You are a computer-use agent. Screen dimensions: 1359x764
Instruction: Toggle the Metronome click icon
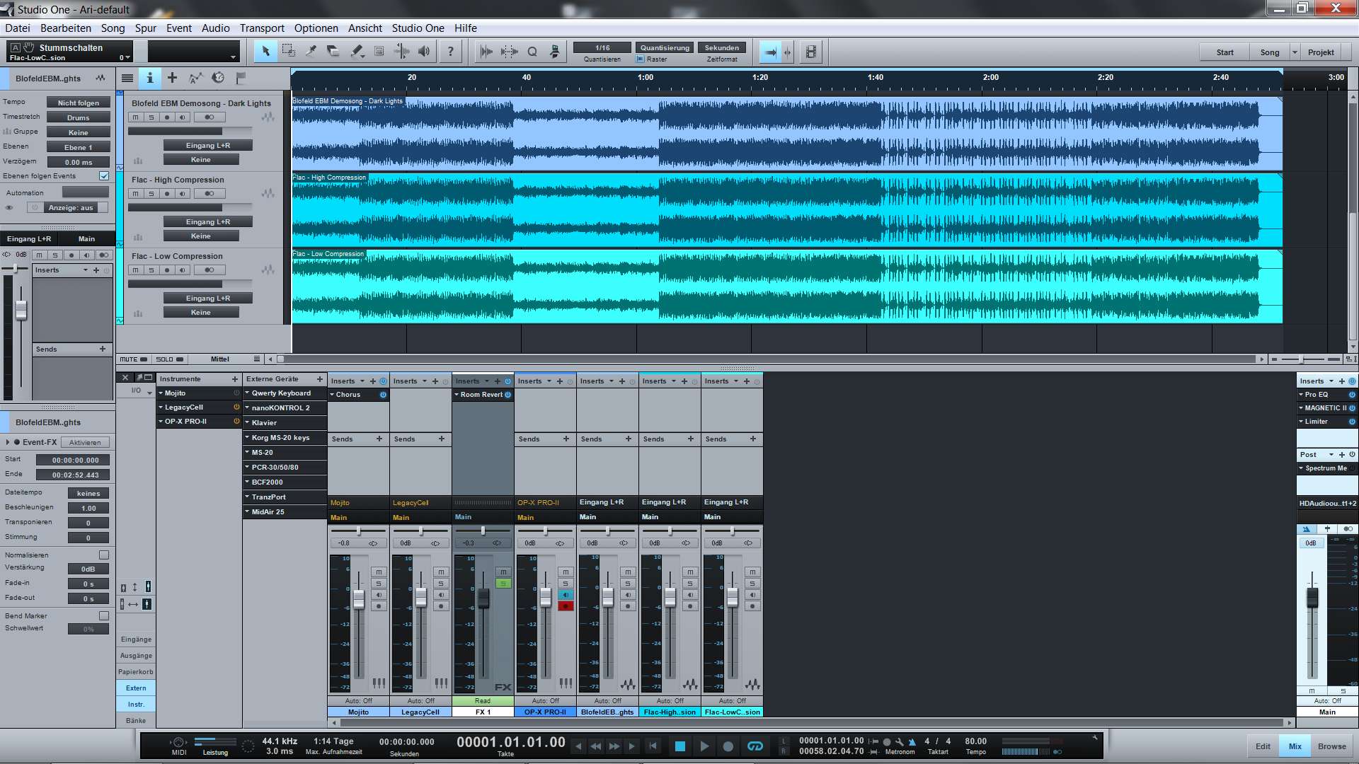click(912, 741)
